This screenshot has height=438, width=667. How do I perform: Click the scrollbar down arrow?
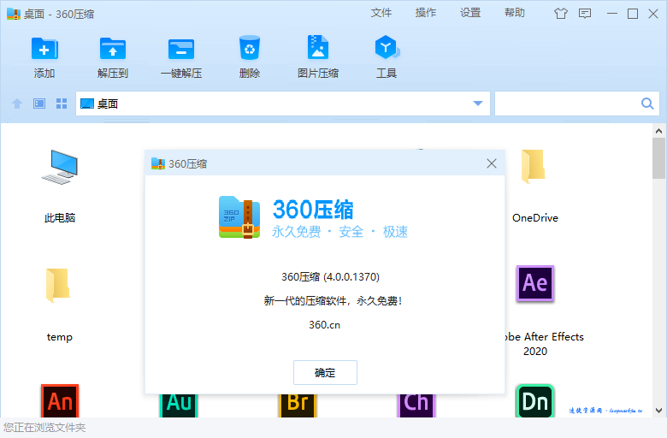point(658,411)
